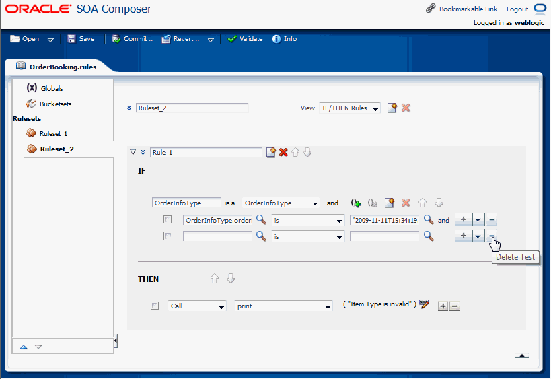This screenshot has width=551, height=379.
Task: Open the first test row's insert options arrow
Action: [x=478, y=219]
